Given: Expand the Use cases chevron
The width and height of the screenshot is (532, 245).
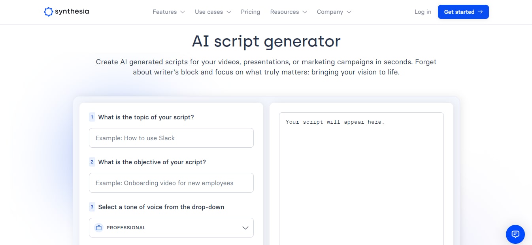Looking at the screenshot, I should 229,12.
